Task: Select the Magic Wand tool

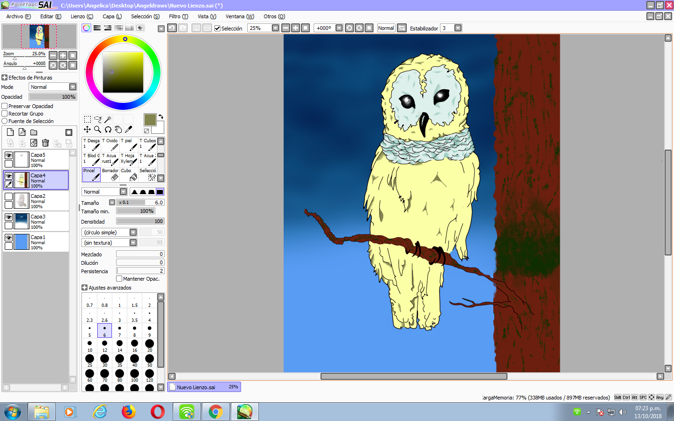Action: coord(108,119)
